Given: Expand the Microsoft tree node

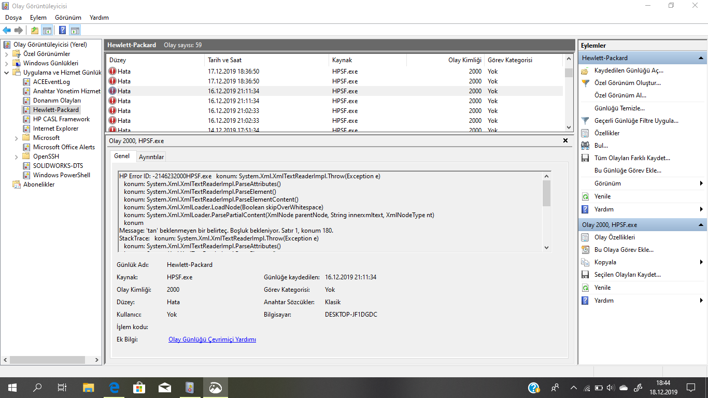Looking at the screenshot, I should (x=16, y=137).
